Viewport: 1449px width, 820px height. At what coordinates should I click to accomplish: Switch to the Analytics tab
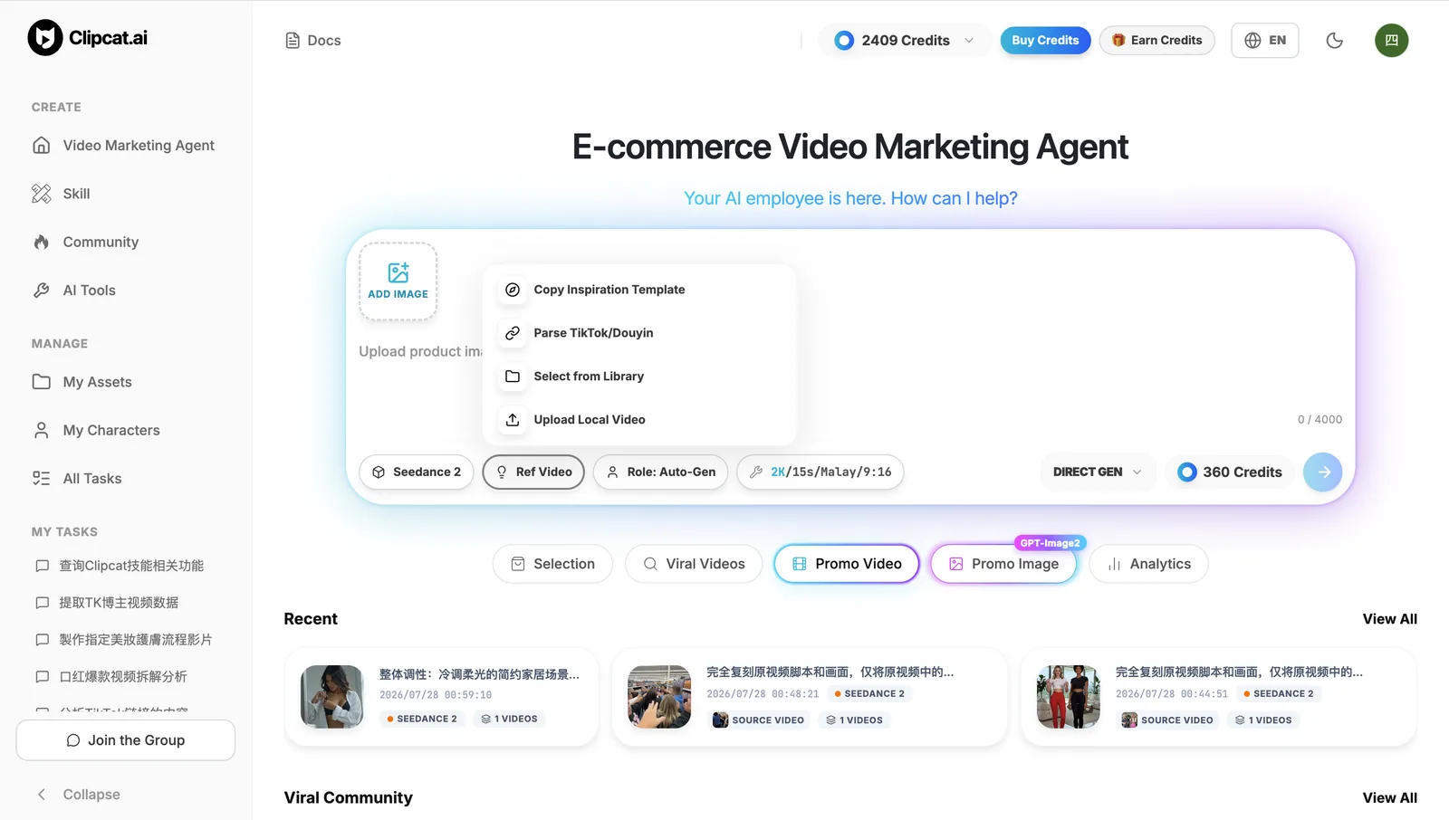pyautogui.click(x=1148, y=564)
